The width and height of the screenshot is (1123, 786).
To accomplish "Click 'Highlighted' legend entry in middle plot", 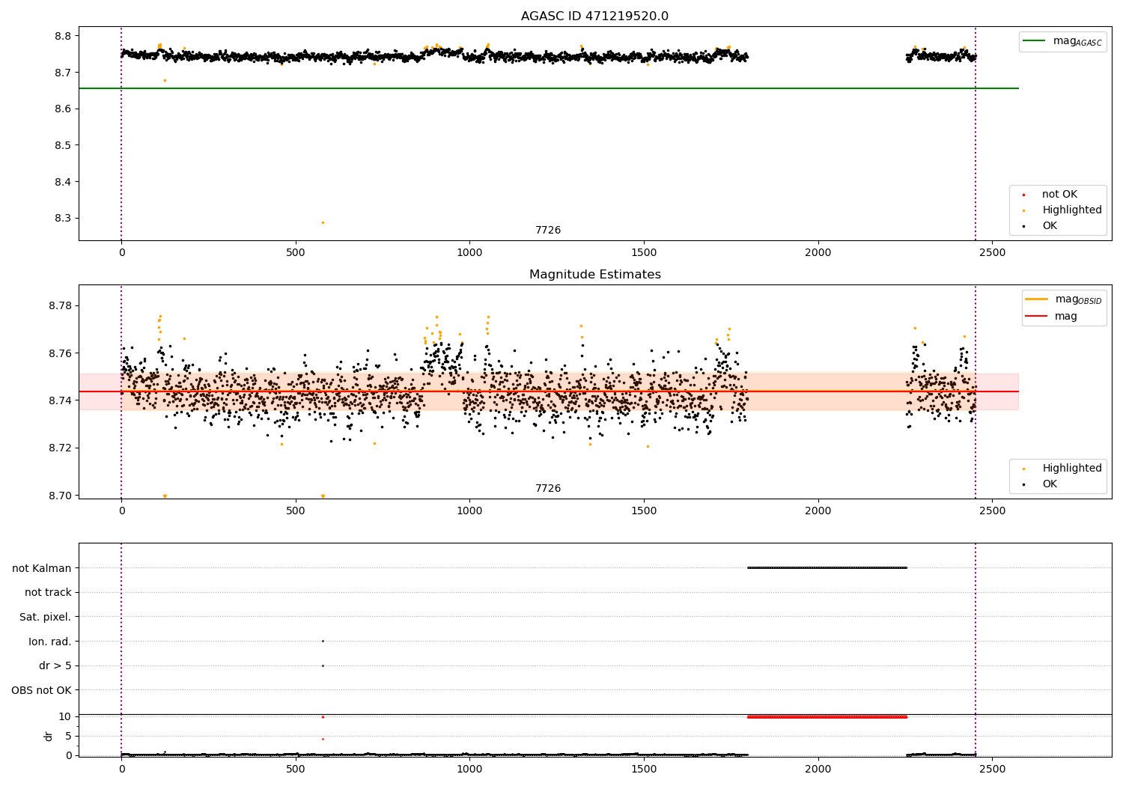I will [1062, 469].
